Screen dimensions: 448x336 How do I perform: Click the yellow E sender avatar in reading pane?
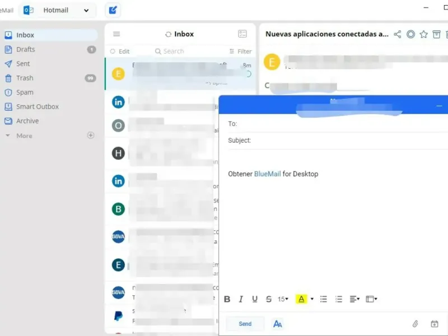(x=272, y=62)
